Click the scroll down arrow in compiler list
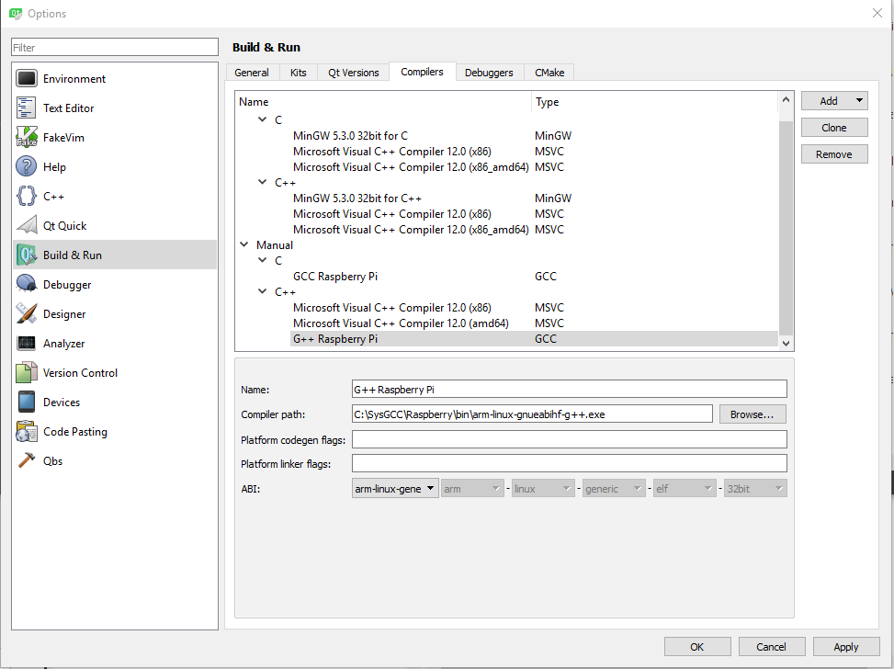This screenshot has width=894, height=669. [786, 344]
